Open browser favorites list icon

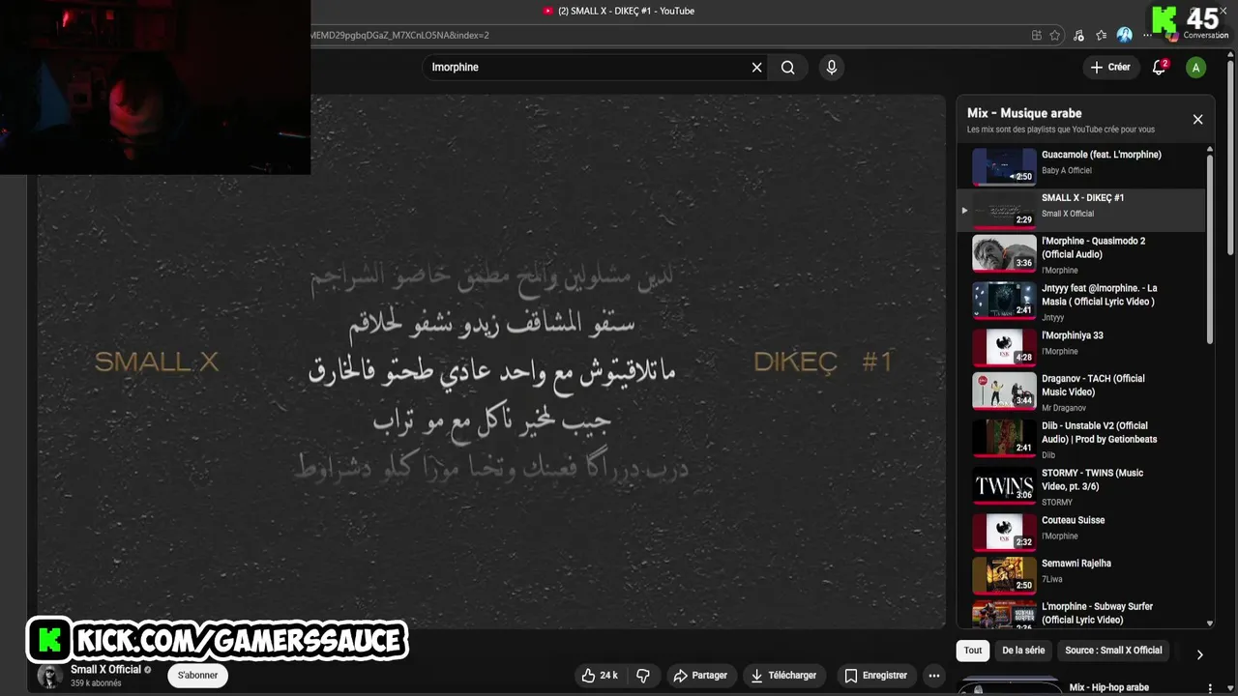coord(1101,36)
